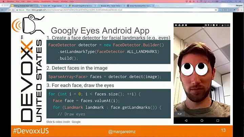Click the Devoxx United States logo

(x=28, y=68)
